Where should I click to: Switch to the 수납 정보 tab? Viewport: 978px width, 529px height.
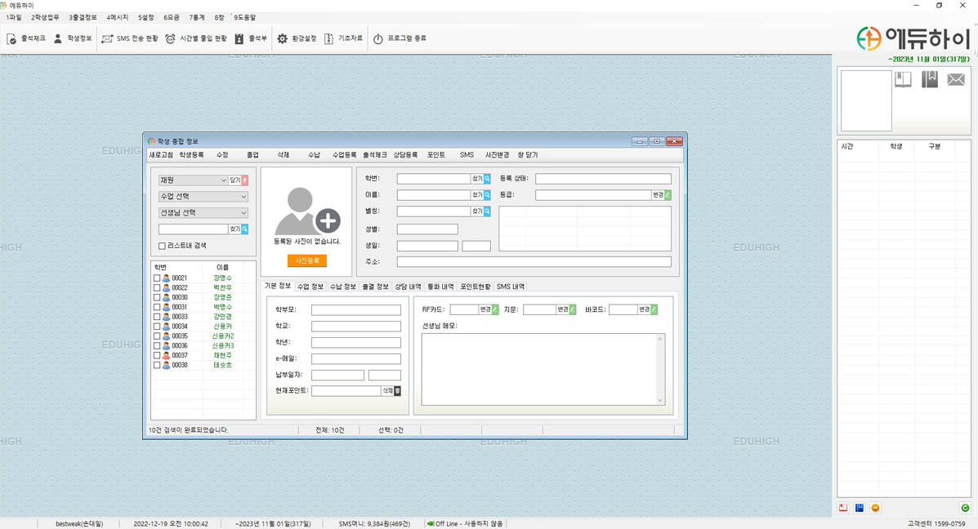[342, 287]
